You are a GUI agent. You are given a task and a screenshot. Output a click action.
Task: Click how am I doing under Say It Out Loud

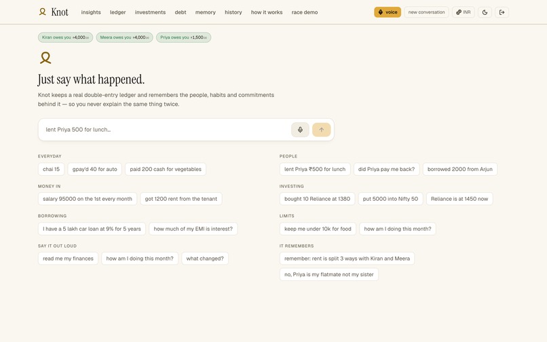click(140, 259)
